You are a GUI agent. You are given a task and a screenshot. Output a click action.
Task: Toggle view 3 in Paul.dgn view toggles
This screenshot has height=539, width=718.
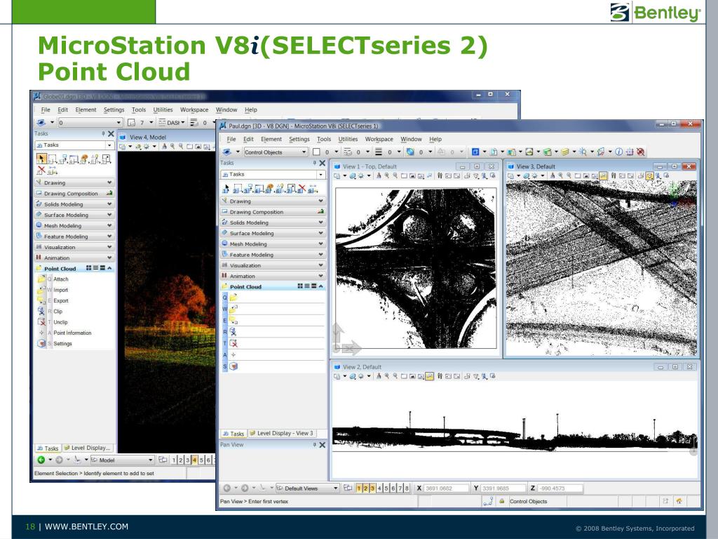click(372, 488)
